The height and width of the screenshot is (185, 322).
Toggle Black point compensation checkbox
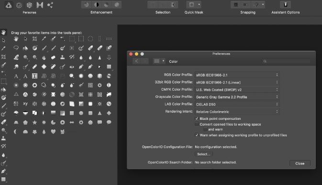[x=197, y=118]
